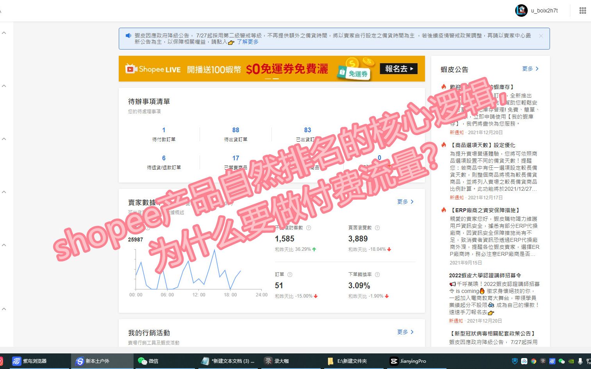Collapse the third sidebar section chevron
This screenshot has width=591, height=369.
pos(4,139)
